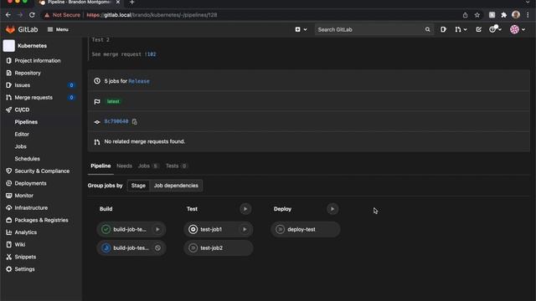Switch to the Jobs tab
This screenshot has width=536, height=301.
(x=148, y=166)
